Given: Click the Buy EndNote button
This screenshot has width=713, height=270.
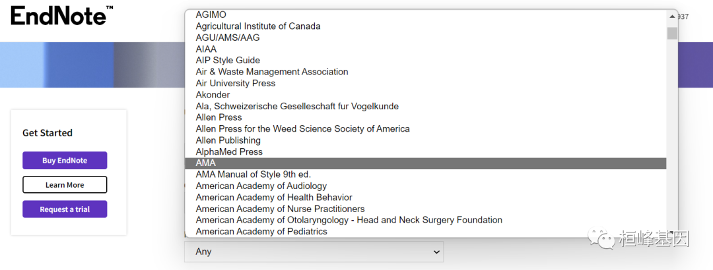Looking at the screenshot, I should tap(65, 161).
